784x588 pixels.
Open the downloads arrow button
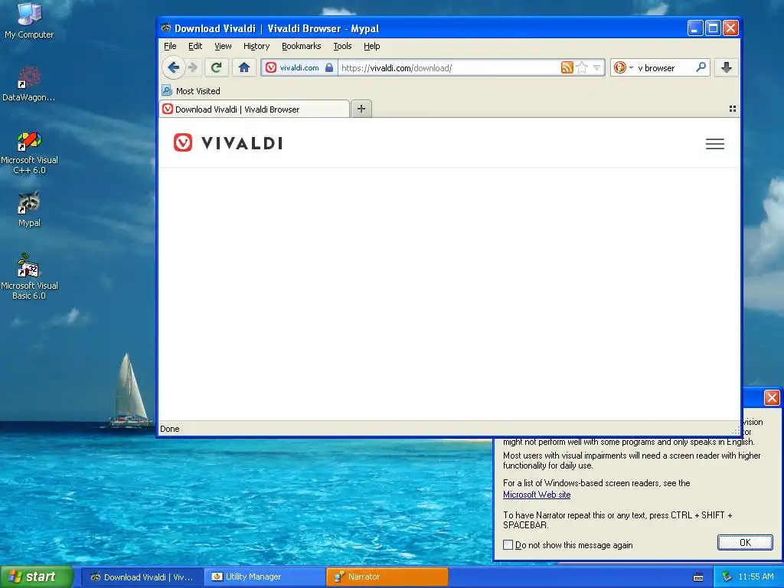tap(727, 67)
